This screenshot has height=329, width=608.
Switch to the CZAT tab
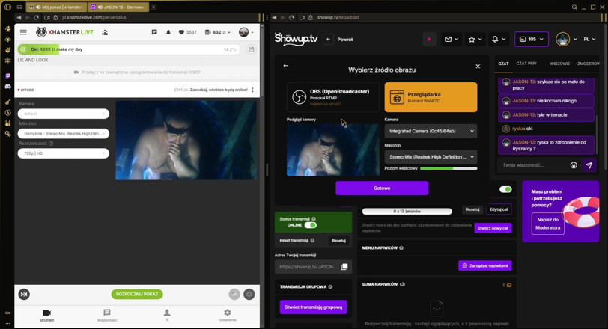[503, 64]
